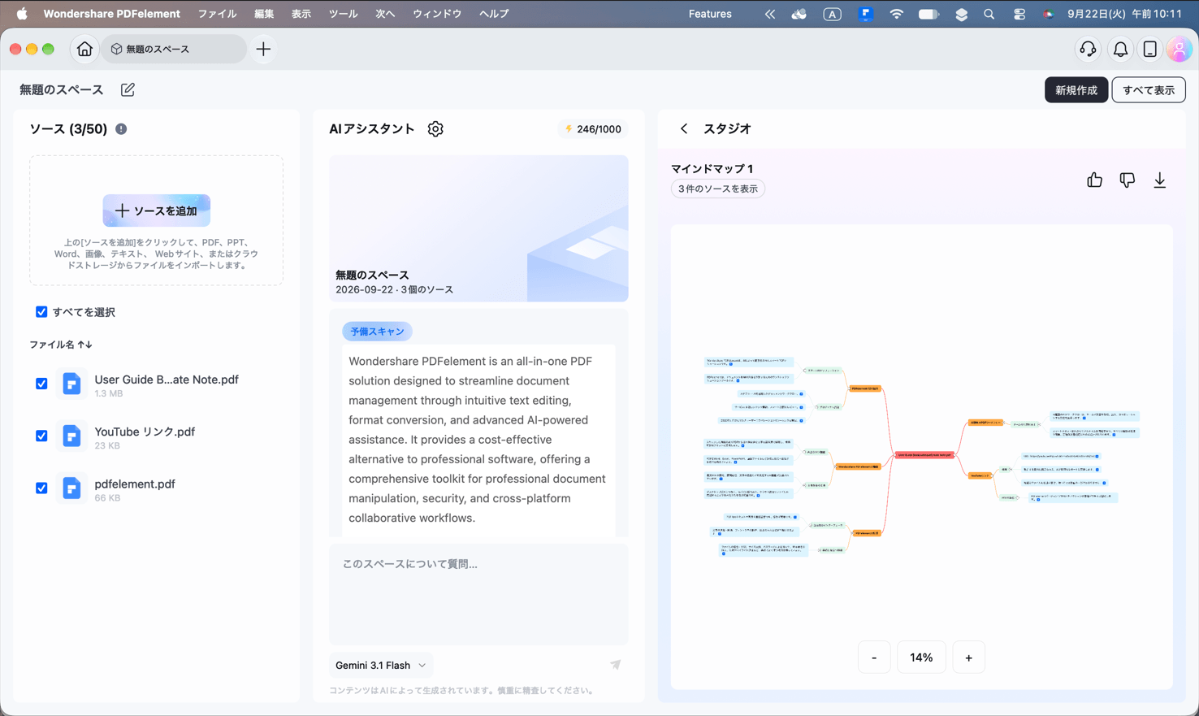Open the 次へ menu
The height and width of the screenshot is (716, 1199).
[x=385, y=14]
